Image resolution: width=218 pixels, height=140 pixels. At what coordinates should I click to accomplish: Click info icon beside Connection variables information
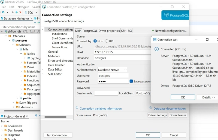[77, 108]
